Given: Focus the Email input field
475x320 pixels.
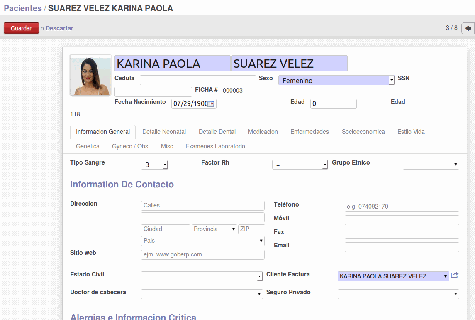Looking at the screenshot, I should pyautogui.click(x=402, y=247).
